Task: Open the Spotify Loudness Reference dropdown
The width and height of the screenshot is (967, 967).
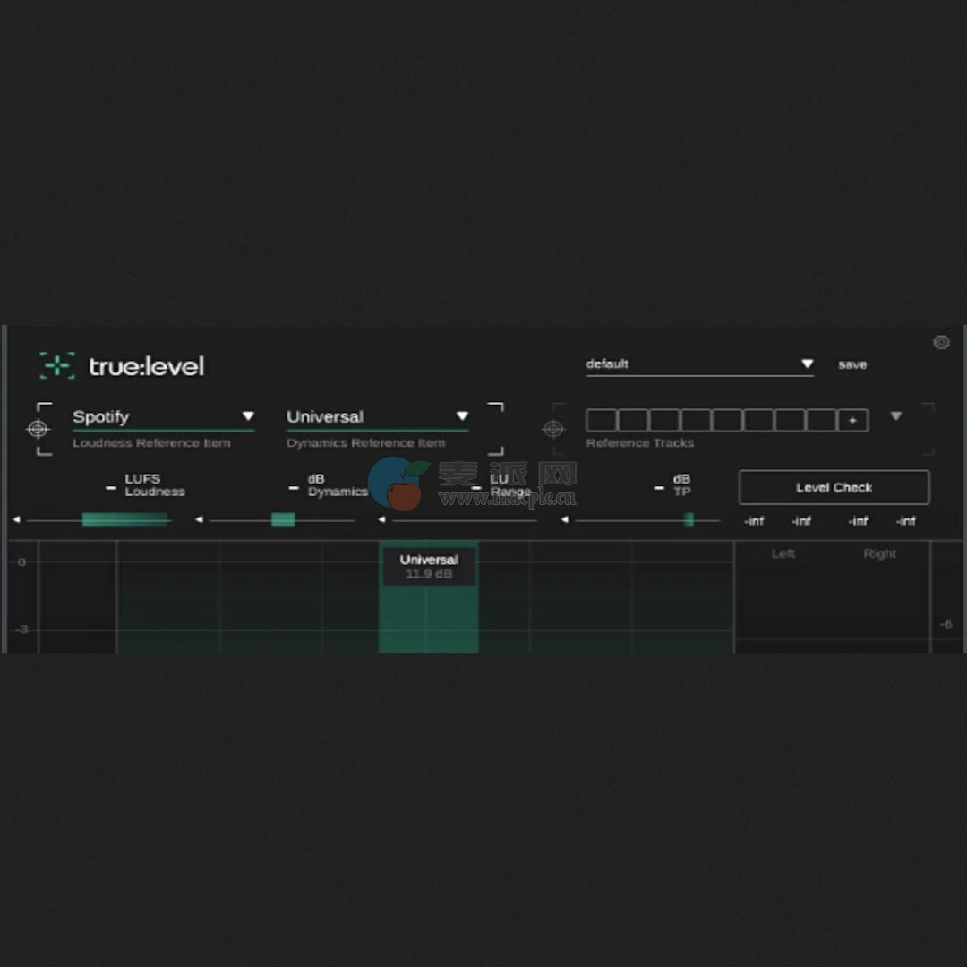Action: click(x=249, y=415)
